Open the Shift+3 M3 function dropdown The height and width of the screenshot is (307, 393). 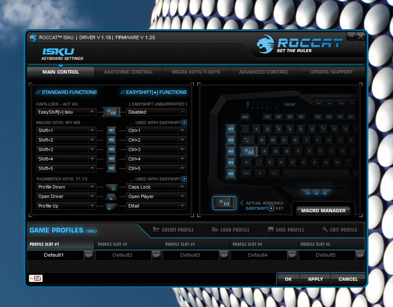click(x=66, y=149)
